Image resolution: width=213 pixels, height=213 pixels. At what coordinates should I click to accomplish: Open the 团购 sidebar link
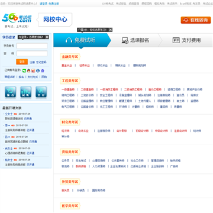(x=44, y=77)
